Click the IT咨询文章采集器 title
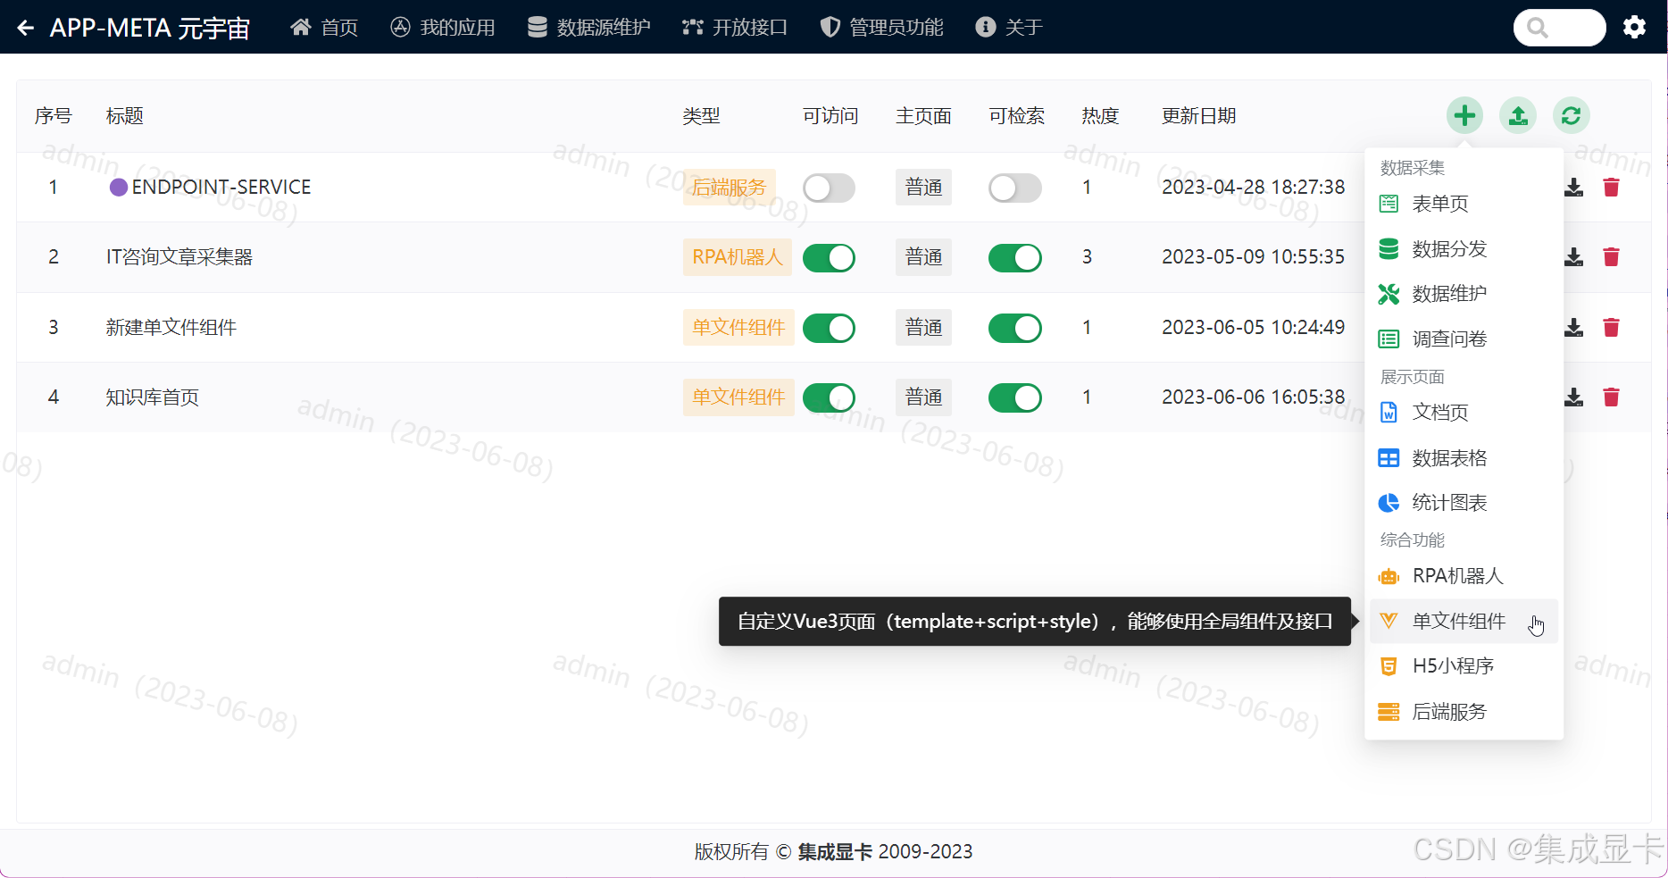The width and height of the screenshot is (1668, 878). click(179, 257)
